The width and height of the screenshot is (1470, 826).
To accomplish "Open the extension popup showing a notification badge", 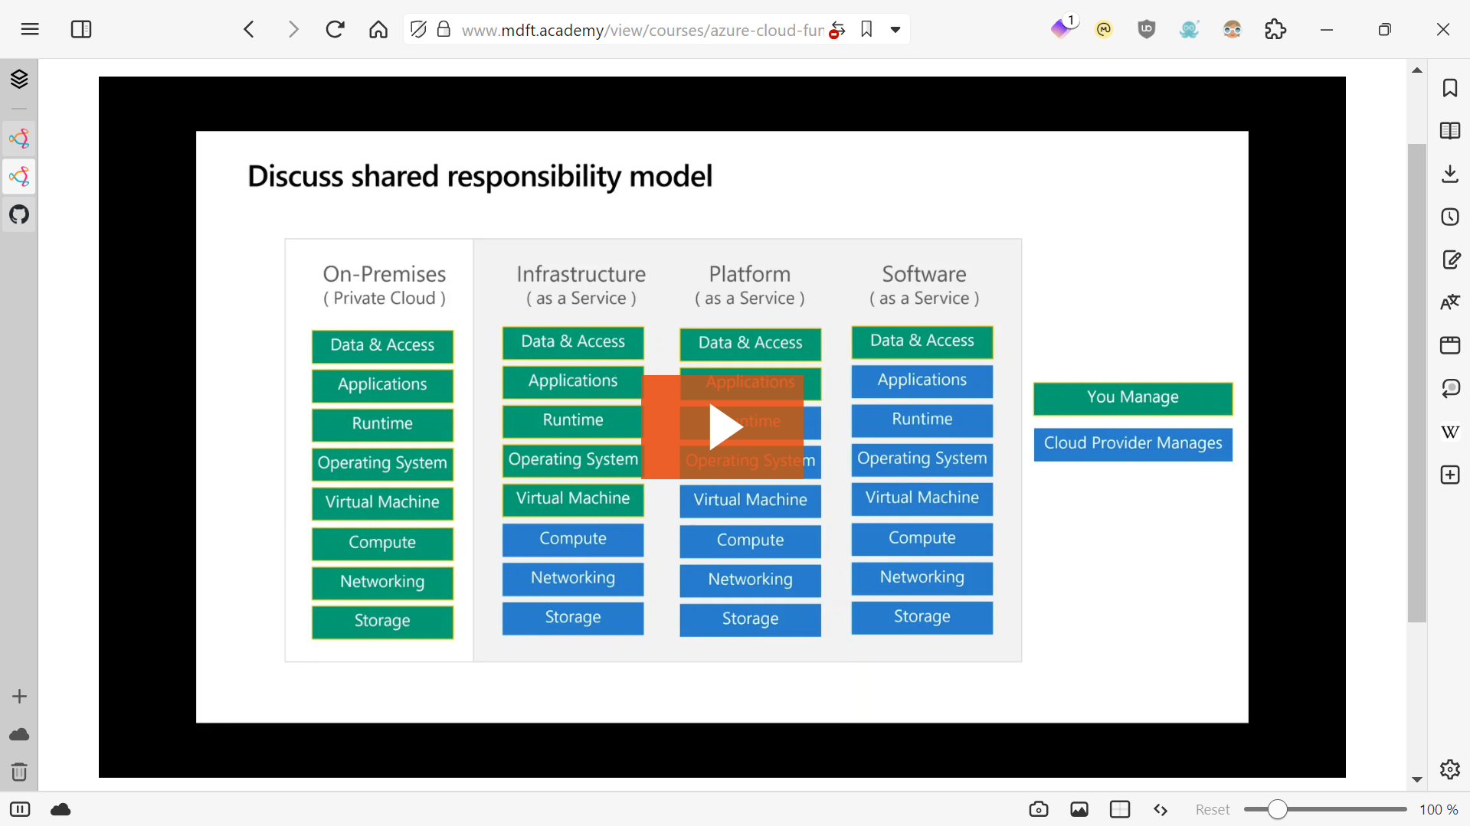I will coord(1064,29).
